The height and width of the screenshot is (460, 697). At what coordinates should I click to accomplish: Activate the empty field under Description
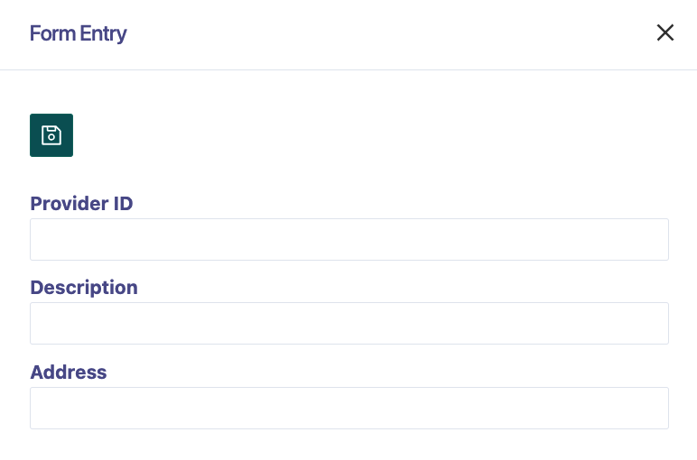pos(348,323)
